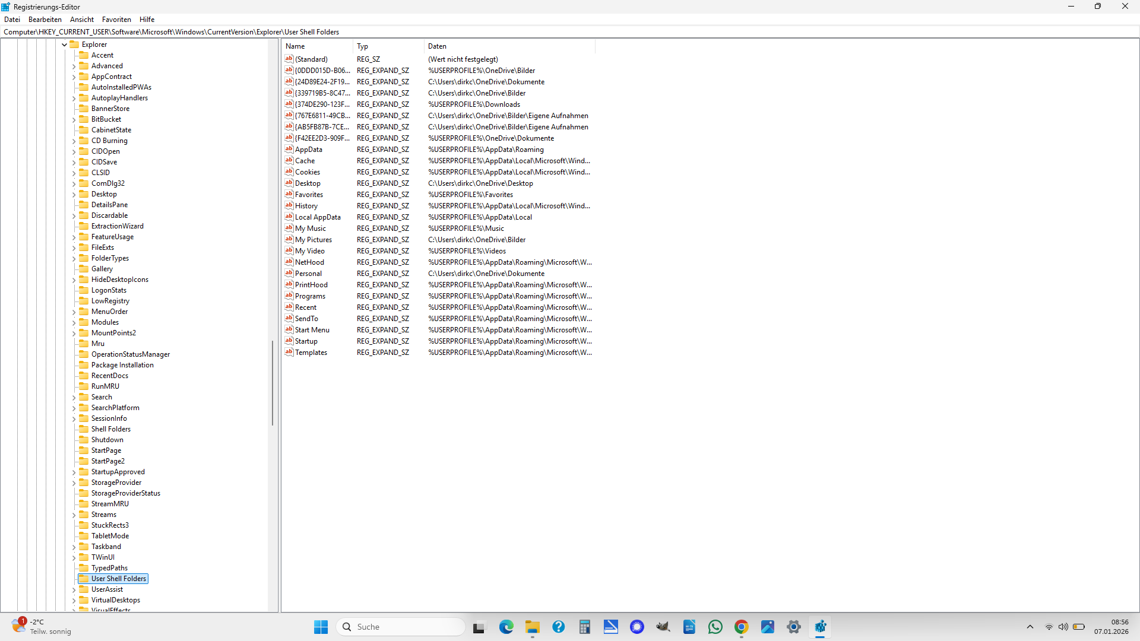Expand the UserAssist key
This screenshot has width=1140, height=641.
click(74, 589)
